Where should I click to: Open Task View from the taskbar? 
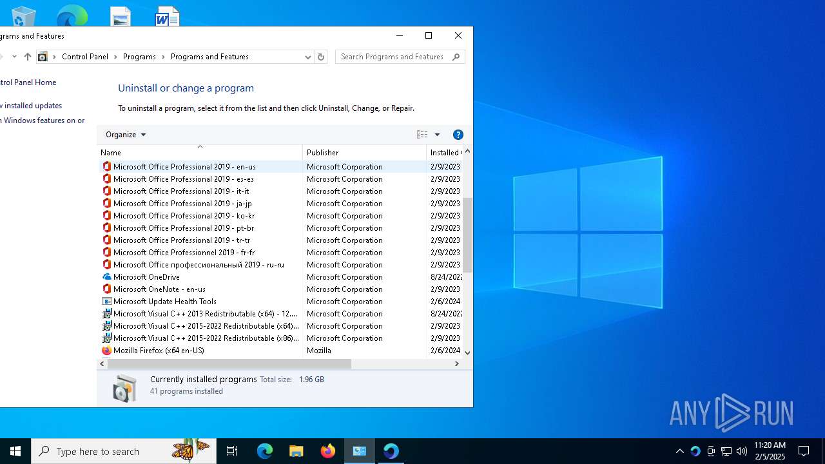pos(232,451)
